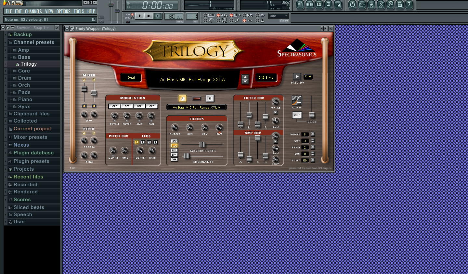Click the Trilogy curves icon
The image size is (468, 274).
pyautogui.click(x=297, y=100)
